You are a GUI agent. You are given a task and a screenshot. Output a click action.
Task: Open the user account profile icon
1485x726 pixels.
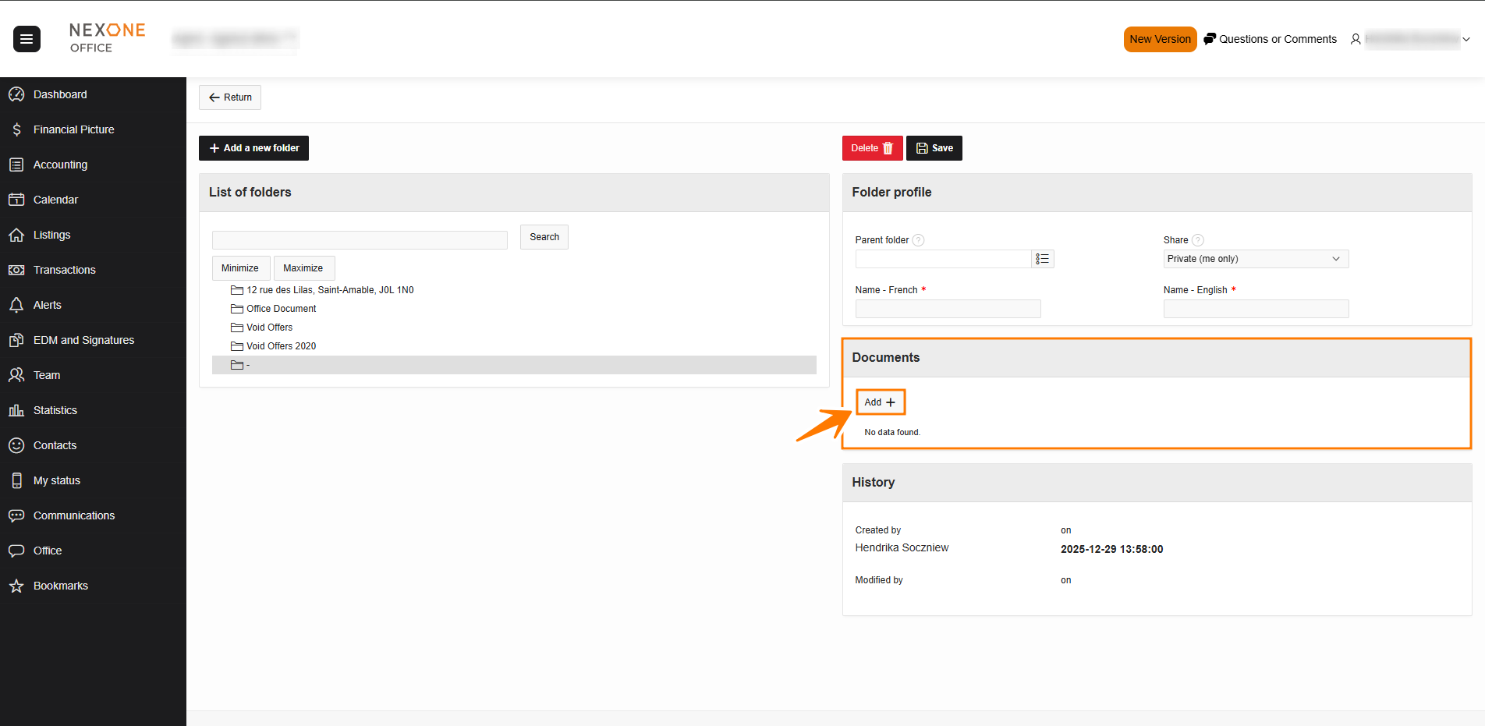tap(1356, 39)
